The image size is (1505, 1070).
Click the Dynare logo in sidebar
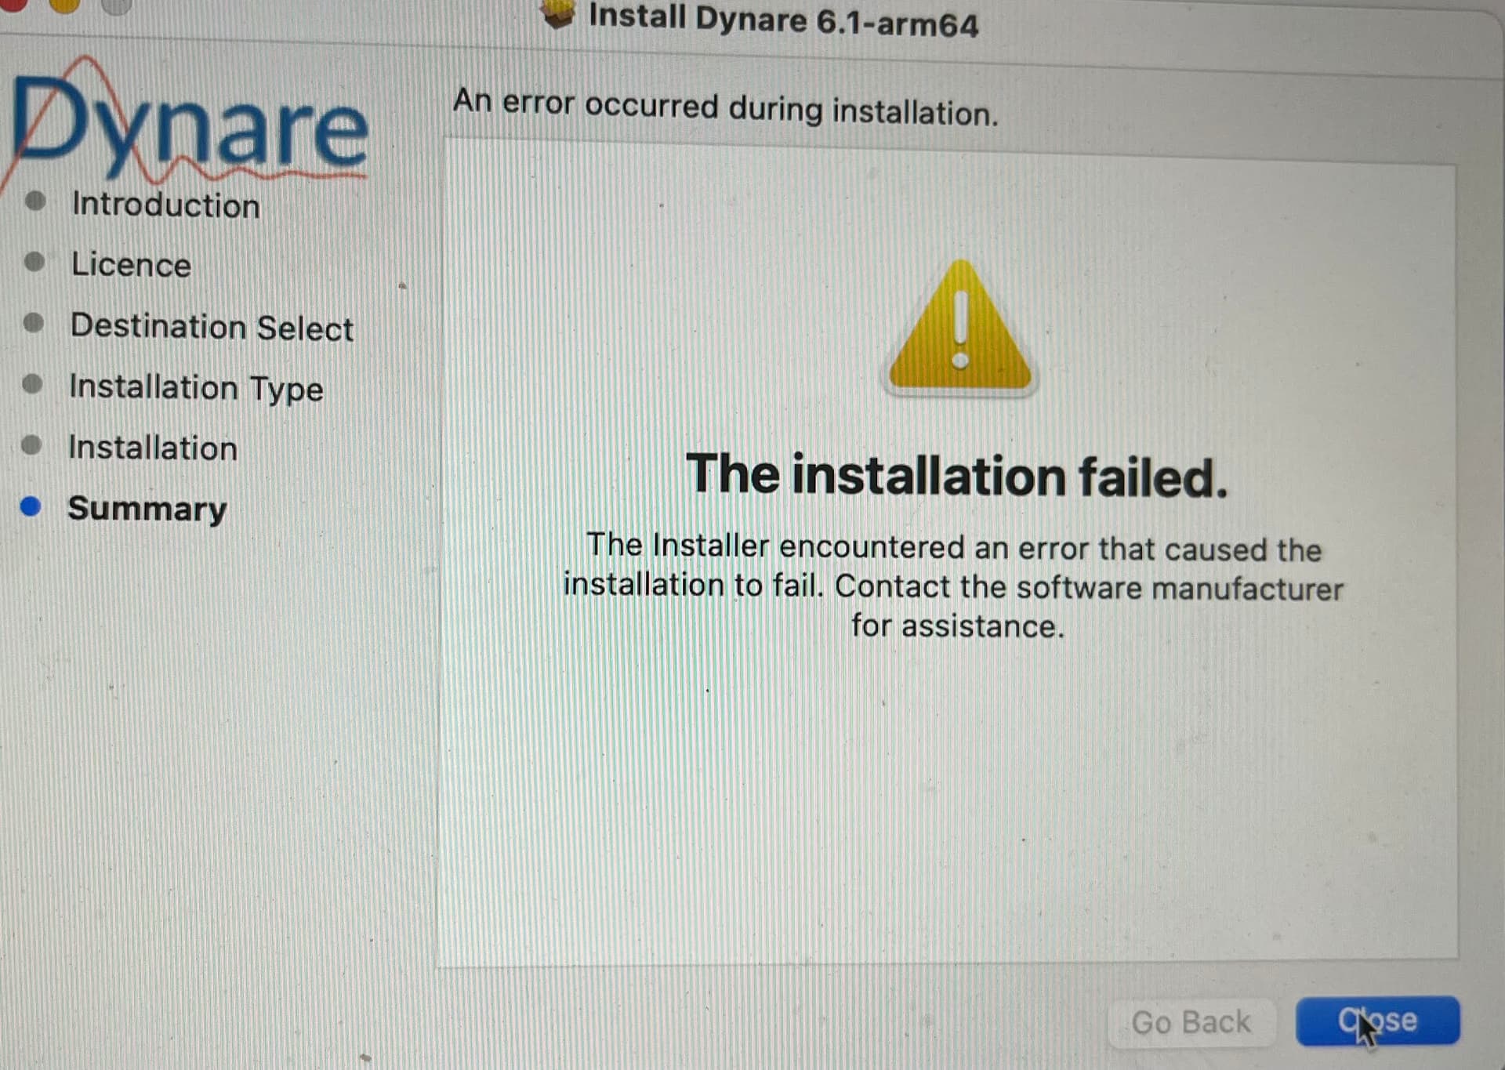[x=187, y=119]
